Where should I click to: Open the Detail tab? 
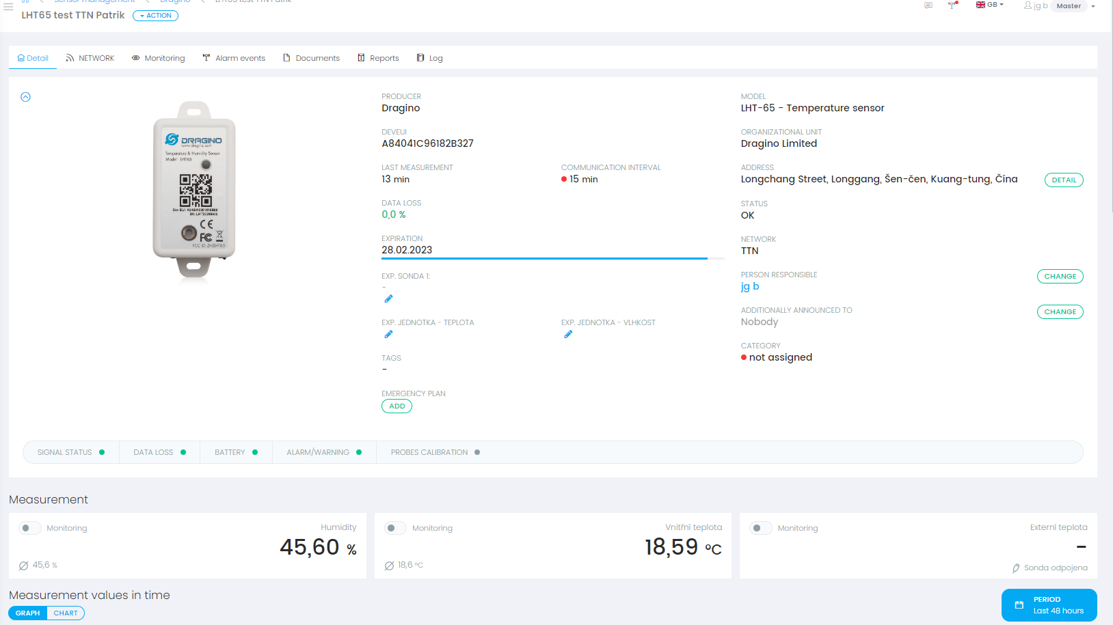tap(33, 58)
